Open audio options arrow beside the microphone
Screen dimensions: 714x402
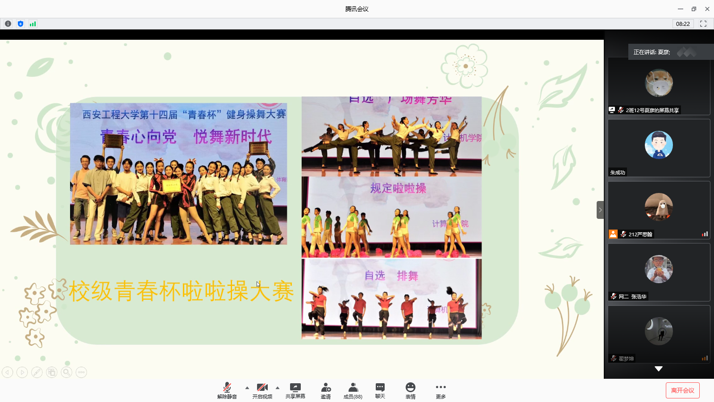coord(247,388)
